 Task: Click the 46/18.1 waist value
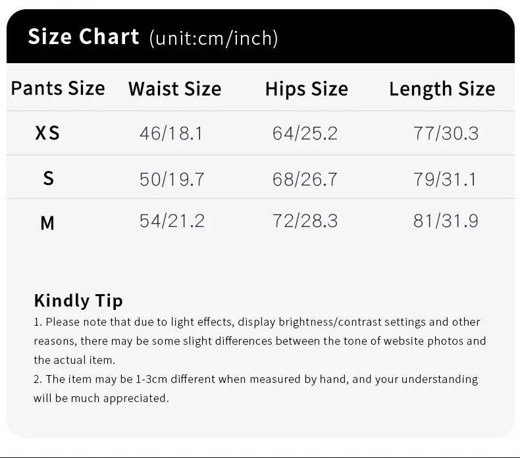point(171,134)
